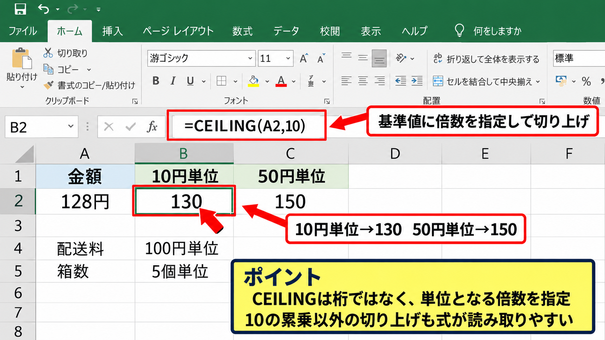Click the Undo arrow icon

pos(44,9)
